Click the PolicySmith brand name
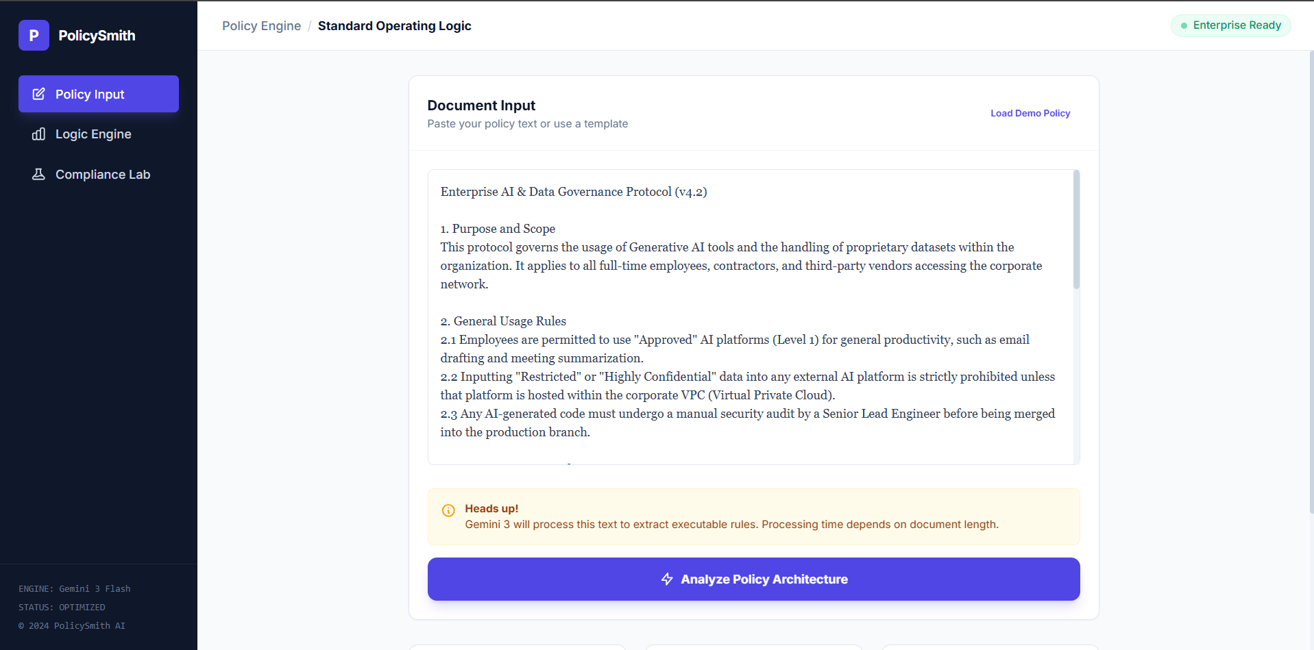Image resolution: width=1314 pixels, height=650 pixels. (x=97, y=36)
